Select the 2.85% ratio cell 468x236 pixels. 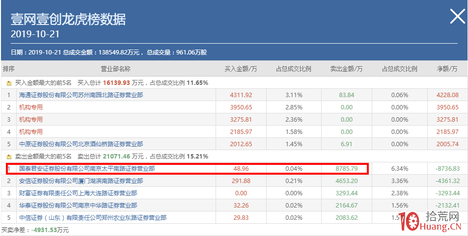(294, 107)
